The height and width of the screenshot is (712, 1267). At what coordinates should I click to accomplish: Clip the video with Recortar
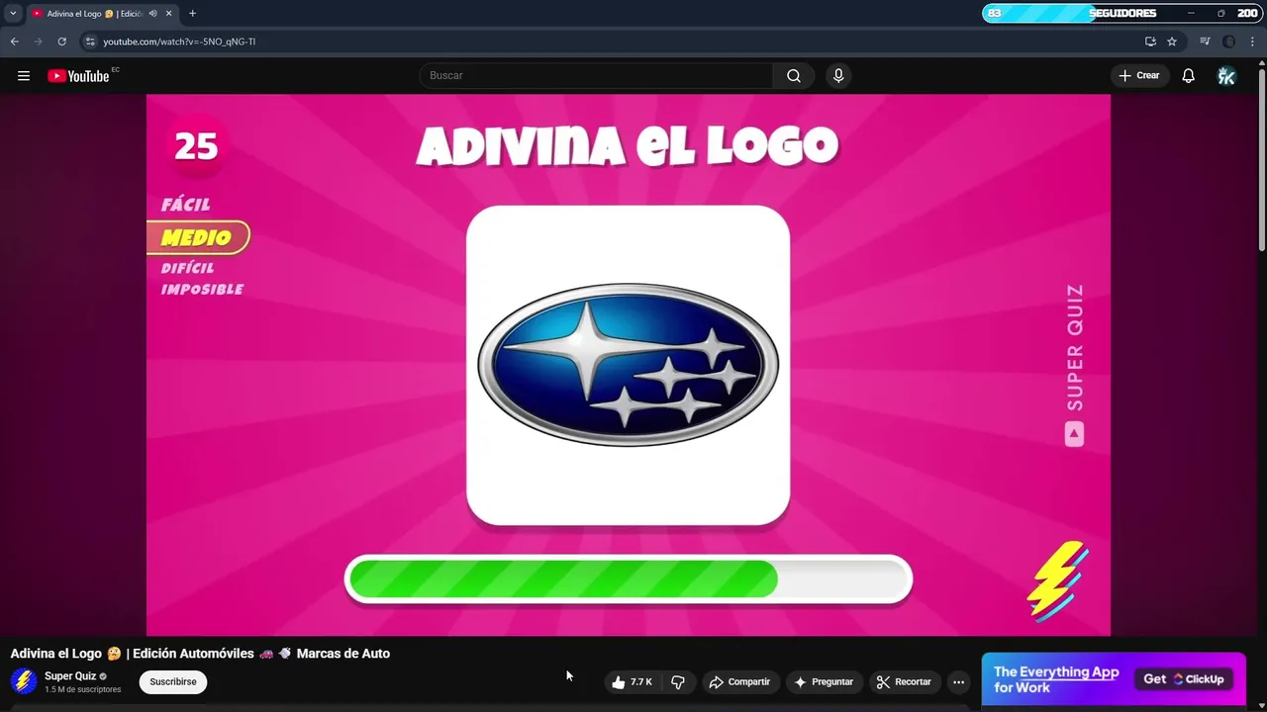(904, 682)
